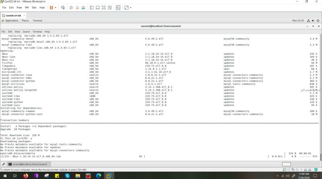Open File Explorer from the taskbar
This screenshot has width=322, height=179.
click(78, 176)
